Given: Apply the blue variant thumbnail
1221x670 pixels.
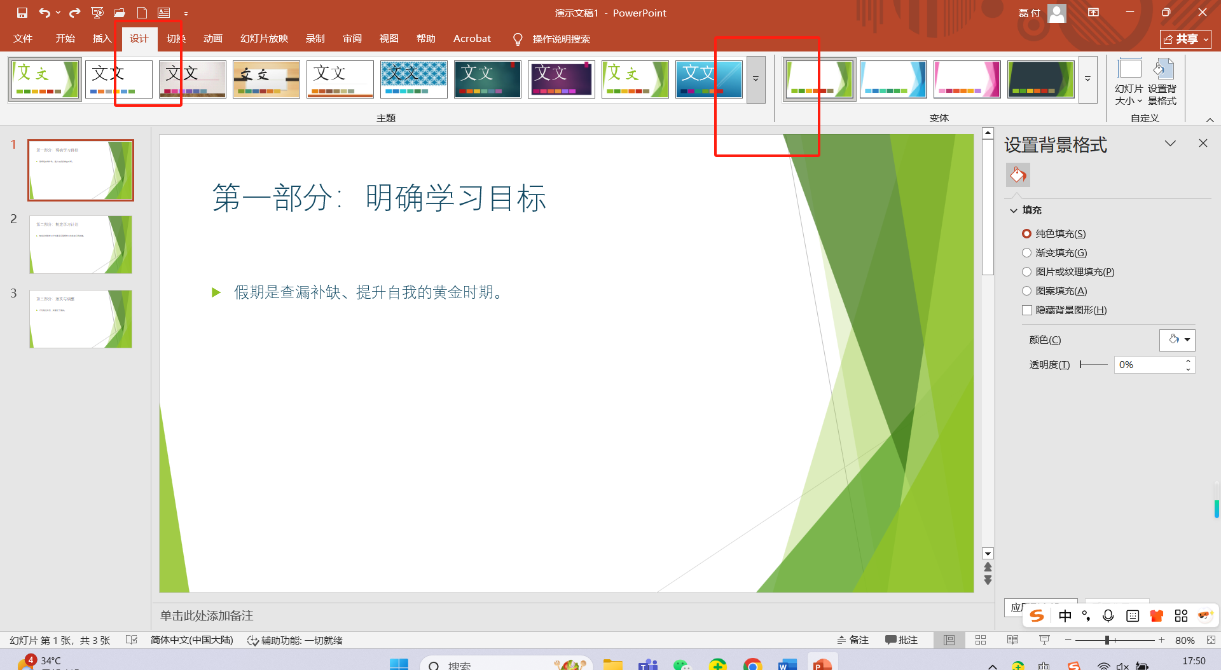Looking at the screenshot, I should (x=893, y=79).
